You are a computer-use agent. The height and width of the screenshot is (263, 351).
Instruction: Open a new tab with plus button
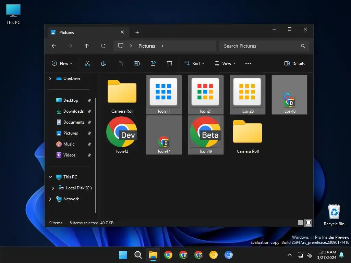tap(137, 33)
